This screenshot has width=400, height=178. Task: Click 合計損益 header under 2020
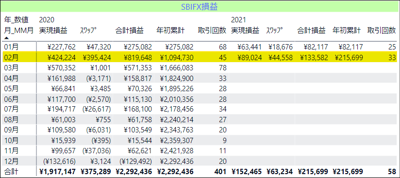(x=129, y=31)
